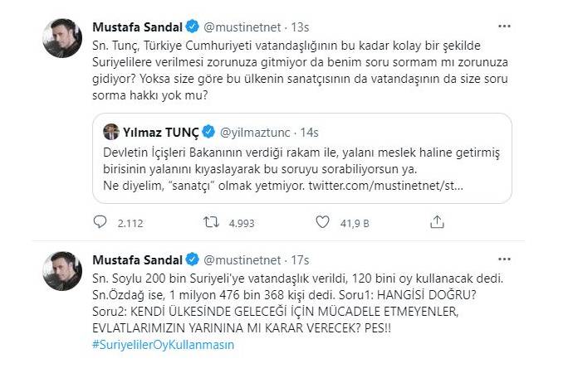The image size is (573, 373).
Task: Click the @yilmaztunc handle
Action: click(x=251, y=131)
